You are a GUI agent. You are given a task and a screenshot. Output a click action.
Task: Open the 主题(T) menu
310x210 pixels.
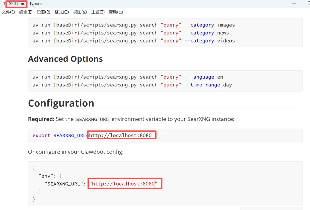tap(98, 12)
